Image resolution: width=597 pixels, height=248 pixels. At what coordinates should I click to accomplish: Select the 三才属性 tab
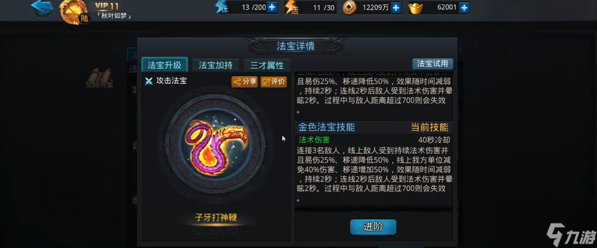click(267, 65)
